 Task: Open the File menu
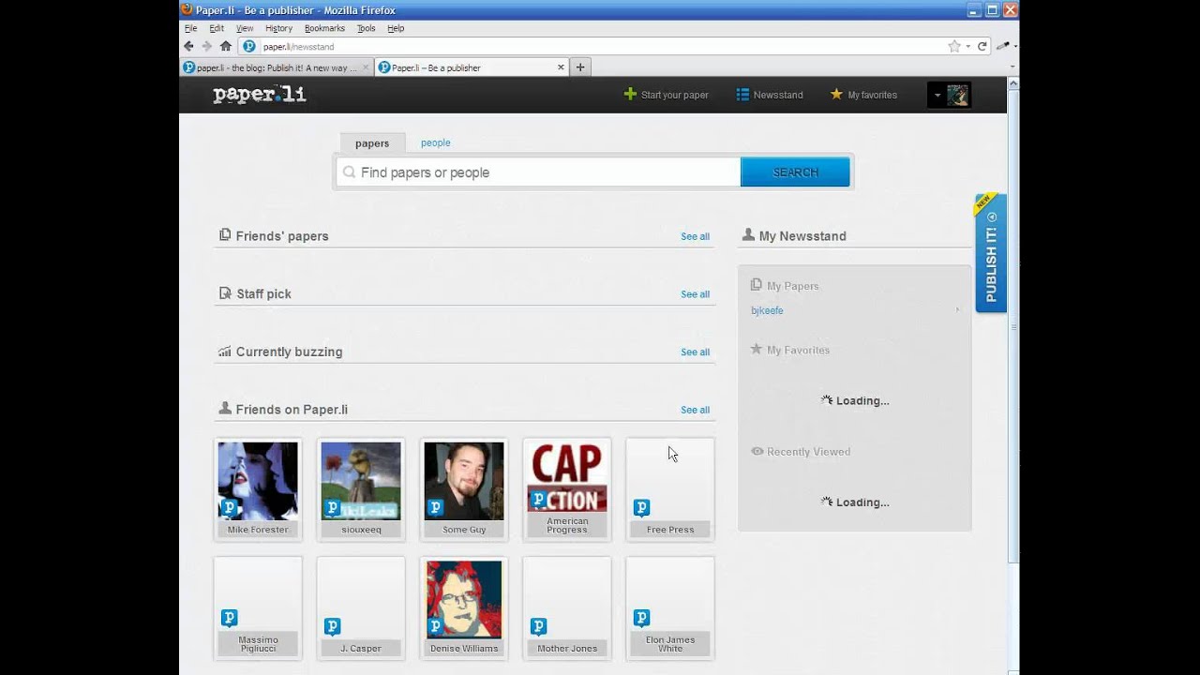pos(190,28)
